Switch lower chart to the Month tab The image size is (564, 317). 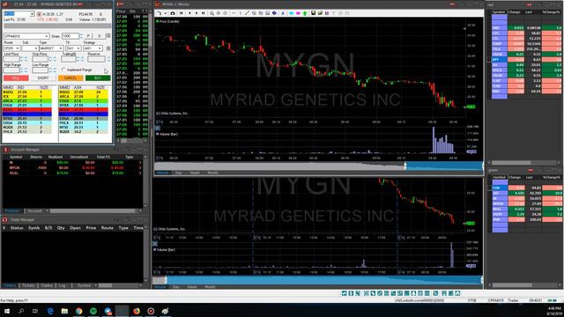pyautogui.click(x=210, y=287)
